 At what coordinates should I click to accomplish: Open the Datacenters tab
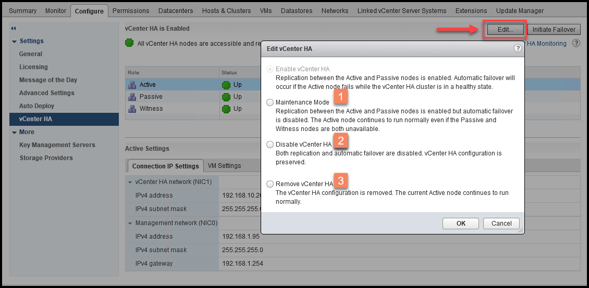[176, 10]
